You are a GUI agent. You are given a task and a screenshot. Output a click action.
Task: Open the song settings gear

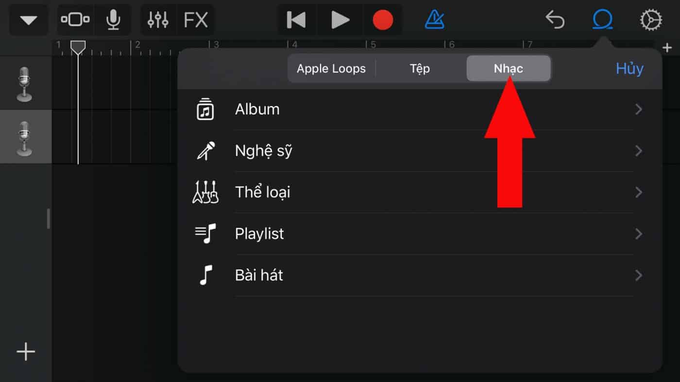(651, 20)
